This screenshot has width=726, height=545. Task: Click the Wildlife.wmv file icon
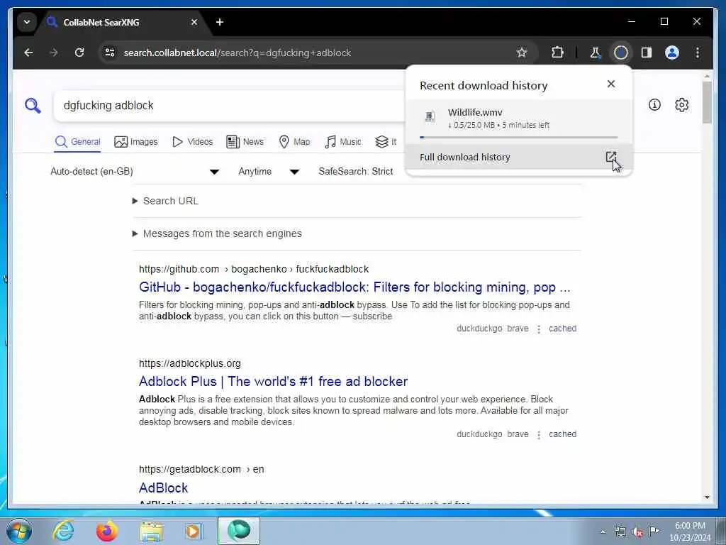pyautogui.click(x=430, y=116)
